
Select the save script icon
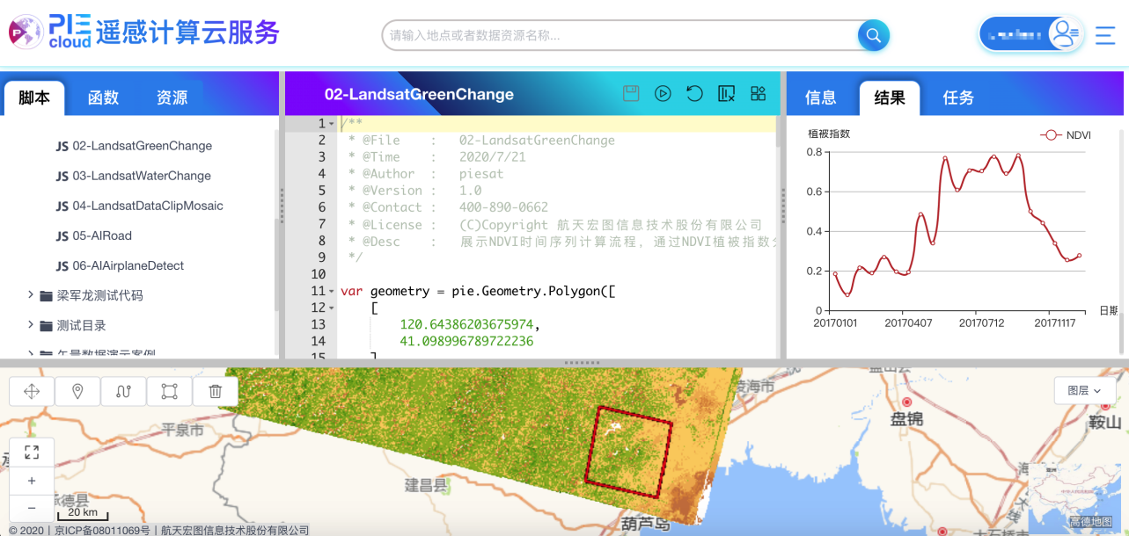click(631, 93)
